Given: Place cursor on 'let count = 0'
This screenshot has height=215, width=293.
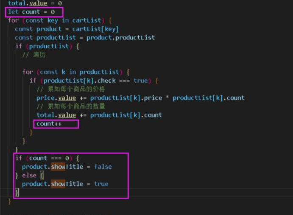Looking at the screenshot, I should pyautogui.click(x=31, y=12).
